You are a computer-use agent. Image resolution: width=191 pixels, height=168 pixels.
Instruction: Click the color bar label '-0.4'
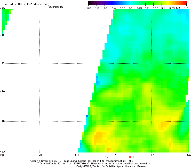(x=113, y=8)
